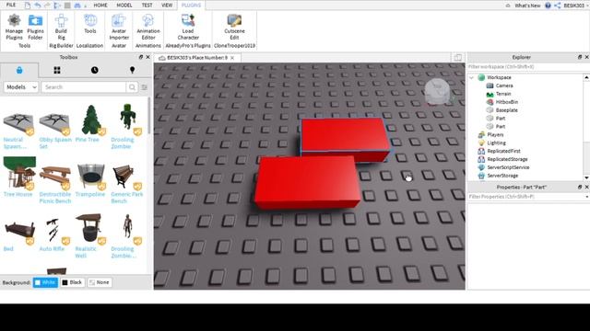Open the Cutscene Edit plugin
The image size is (590, 331).
(x=234, y=27)
